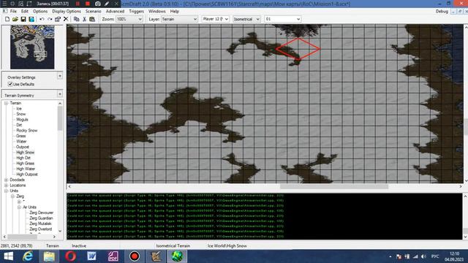Open the Debug menu
This screenshot has width=468, height=263.
click(x=442, y=12)
